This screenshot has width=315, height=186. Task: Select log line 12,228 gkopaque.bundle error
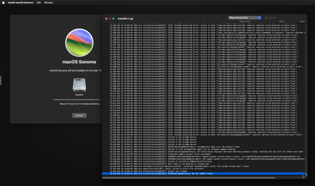pos(203,135)
